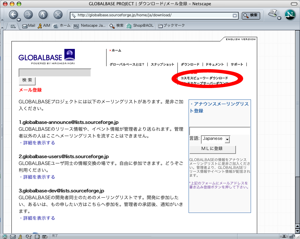Open the スナップショット menu item
Screen dimensions: 300x239
tap(162, 65)
